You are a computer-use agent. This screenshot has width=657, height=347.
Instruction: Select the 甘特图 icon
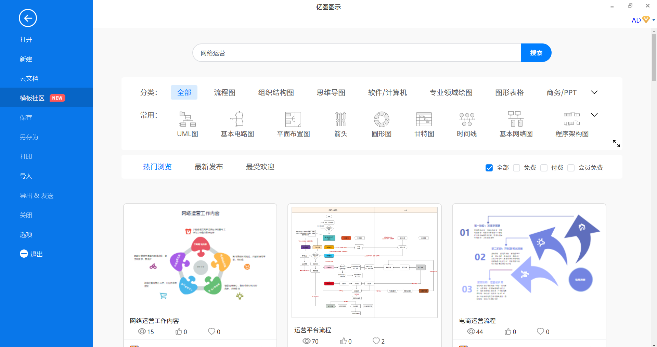[x=424, y=119]
